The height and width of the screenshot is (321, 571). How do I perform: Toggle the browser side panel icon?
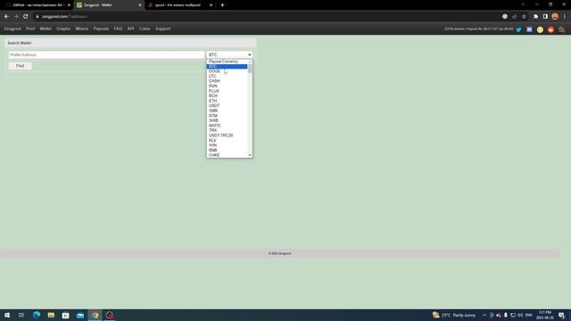pyautogui.click(x=545, y=16)
